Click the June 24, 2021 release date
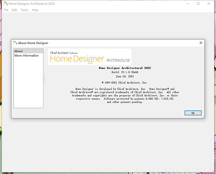The height and width of the screenshot is (174, 216). click(124, 76)
